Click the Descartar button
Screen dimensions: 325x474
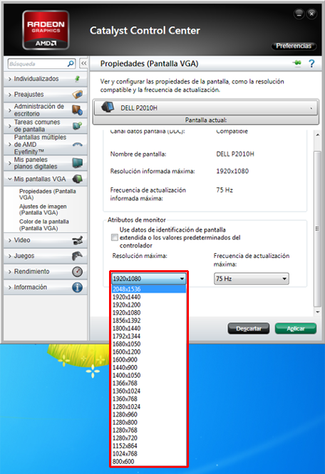[x=249, y=329]
